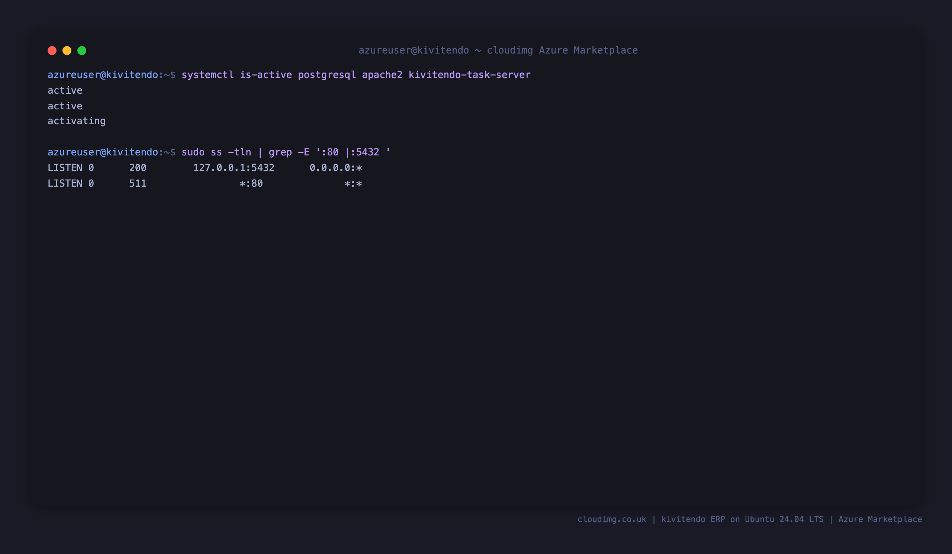
Task: Click the footer text 'cloudimg.co.uk'
Action: pos(612,519)
